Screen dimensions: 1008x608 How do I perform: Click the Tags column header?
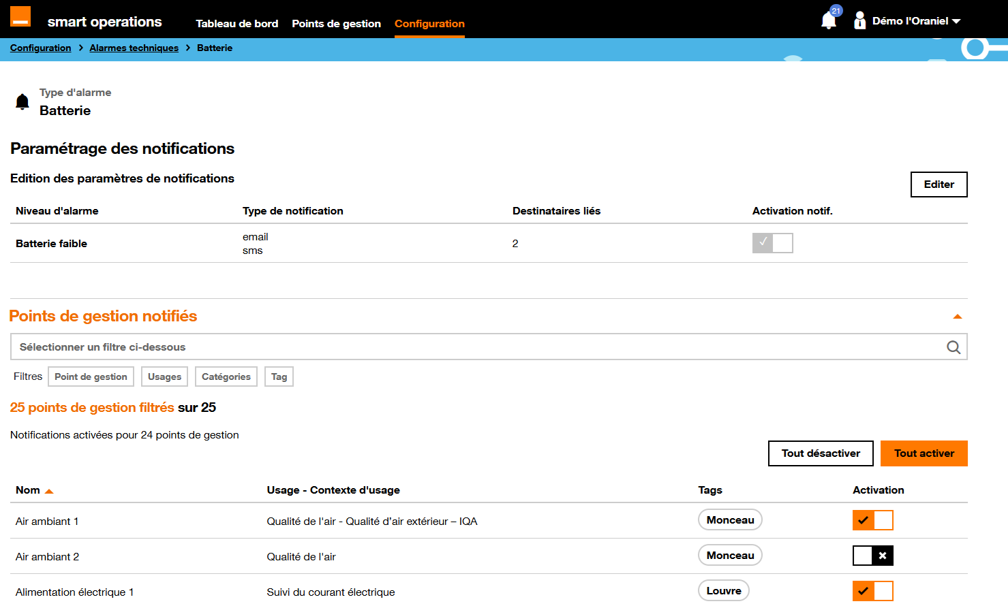[x=710, y=490]
